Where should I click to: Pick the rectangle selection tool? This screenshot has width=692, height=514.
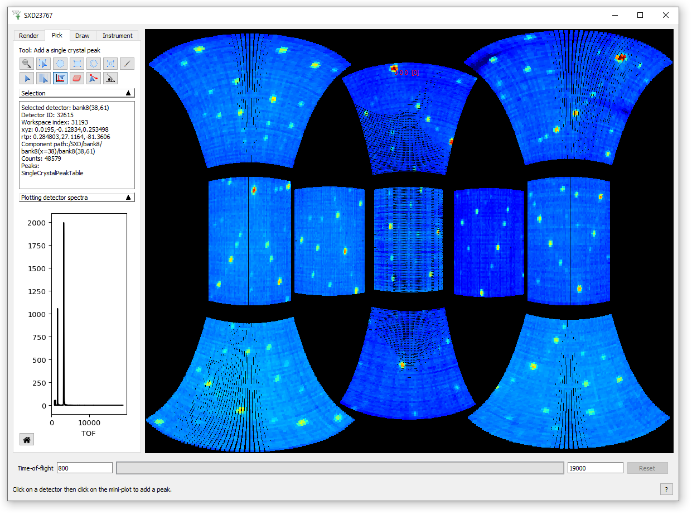pyautogui.click(x=77, y=64)
